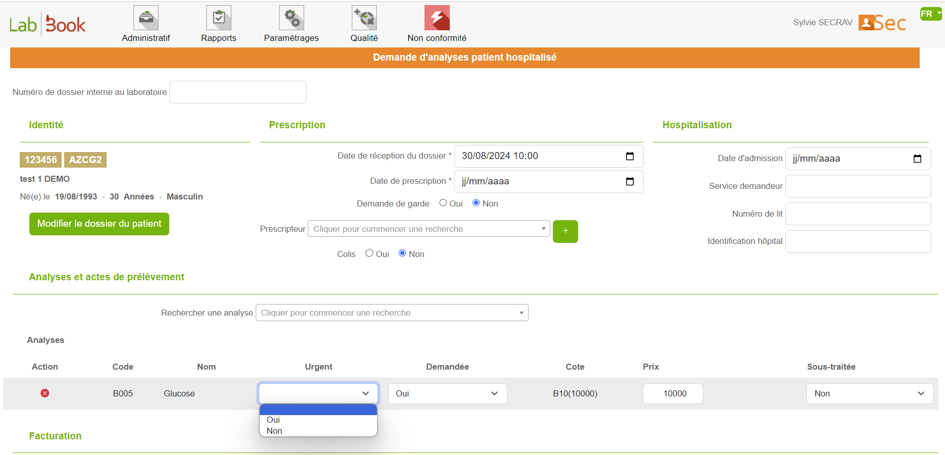The width and height of the screenshot is (945, 455).
Task: Click the Qualité icon
Action: (364, 18)
